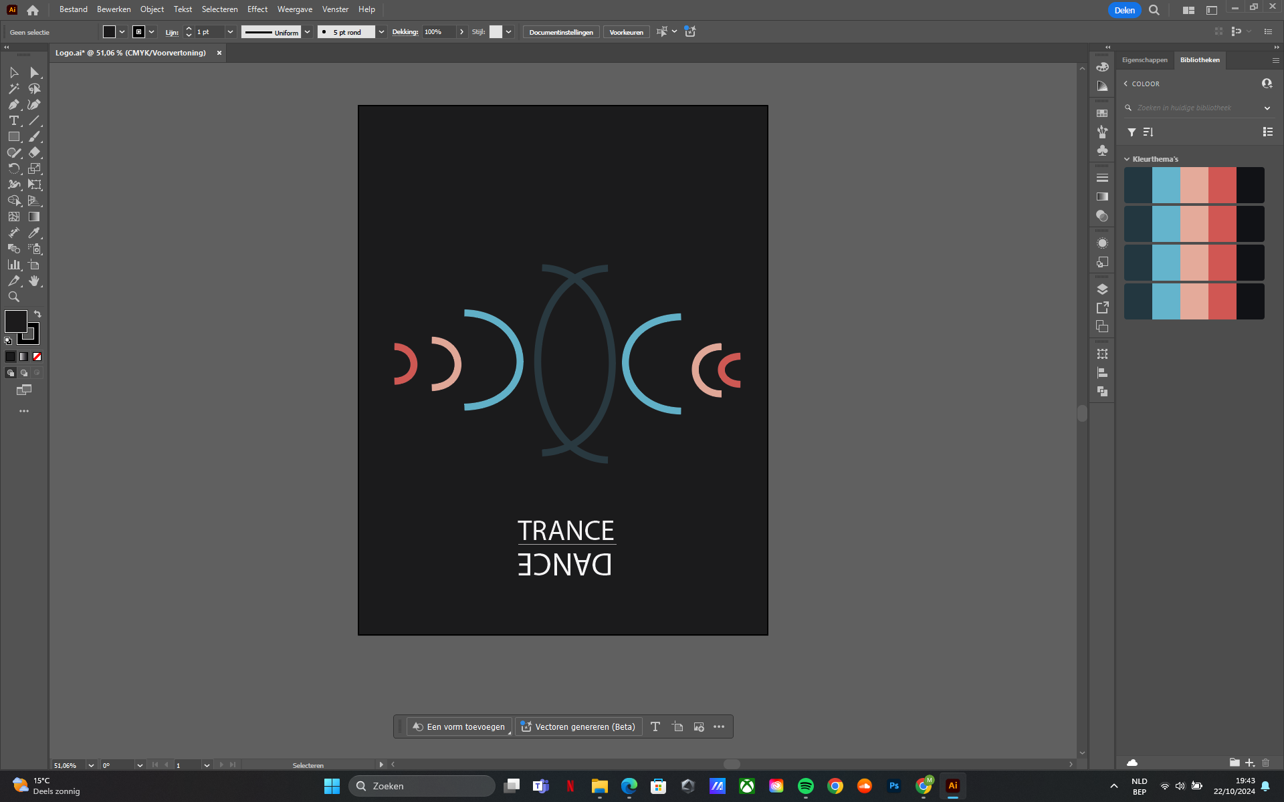This screenshot has width=1284, height=802.
Task: Select the Pen tool
Action: point(13,104)
